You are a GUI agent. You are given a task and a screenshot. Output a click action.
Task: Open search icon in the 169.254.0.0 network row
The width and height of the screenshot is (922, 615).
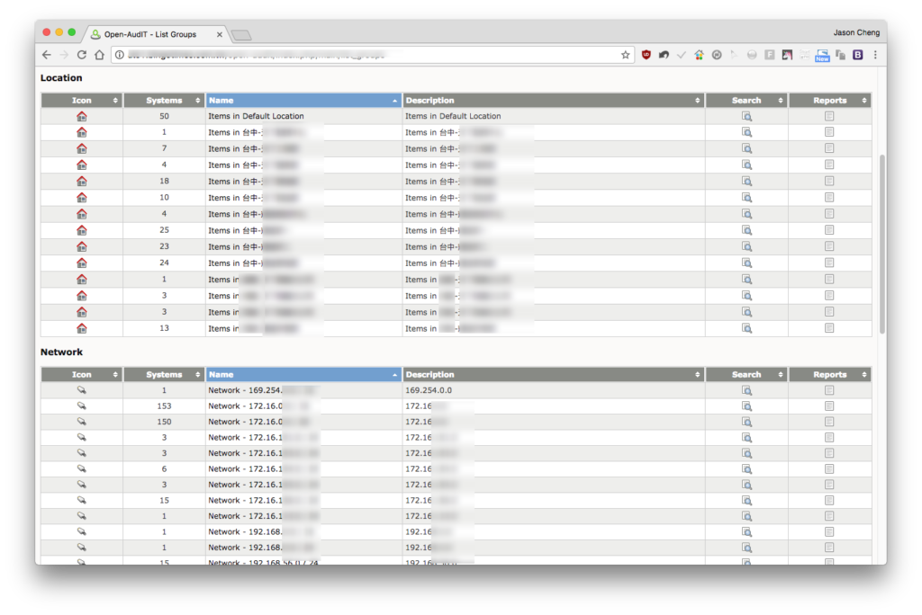tap(746, 390)
